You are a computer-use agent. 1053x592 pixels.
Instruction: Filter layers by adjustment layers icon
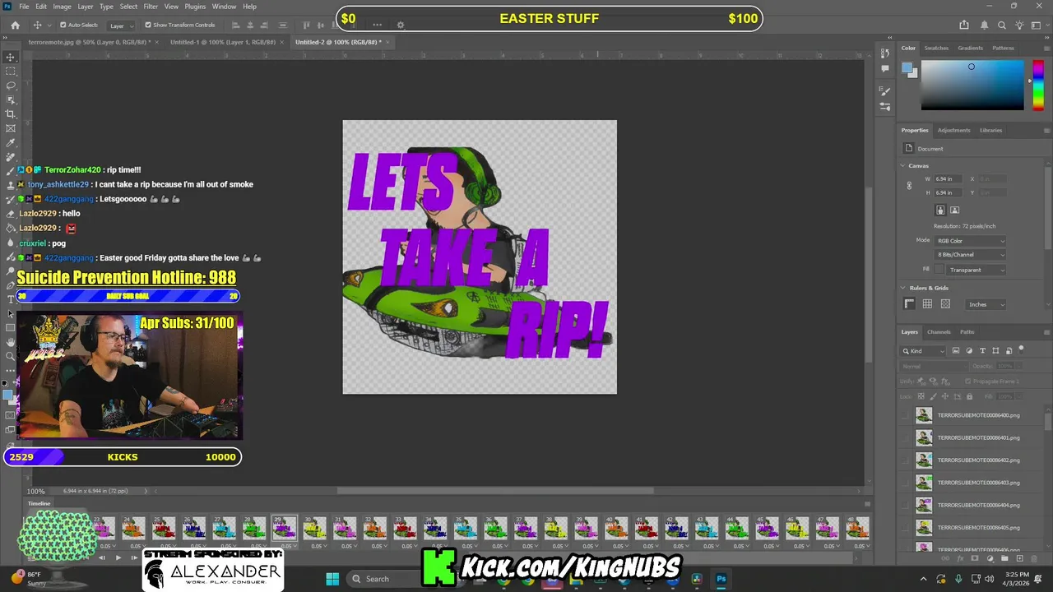click(969, 351)
